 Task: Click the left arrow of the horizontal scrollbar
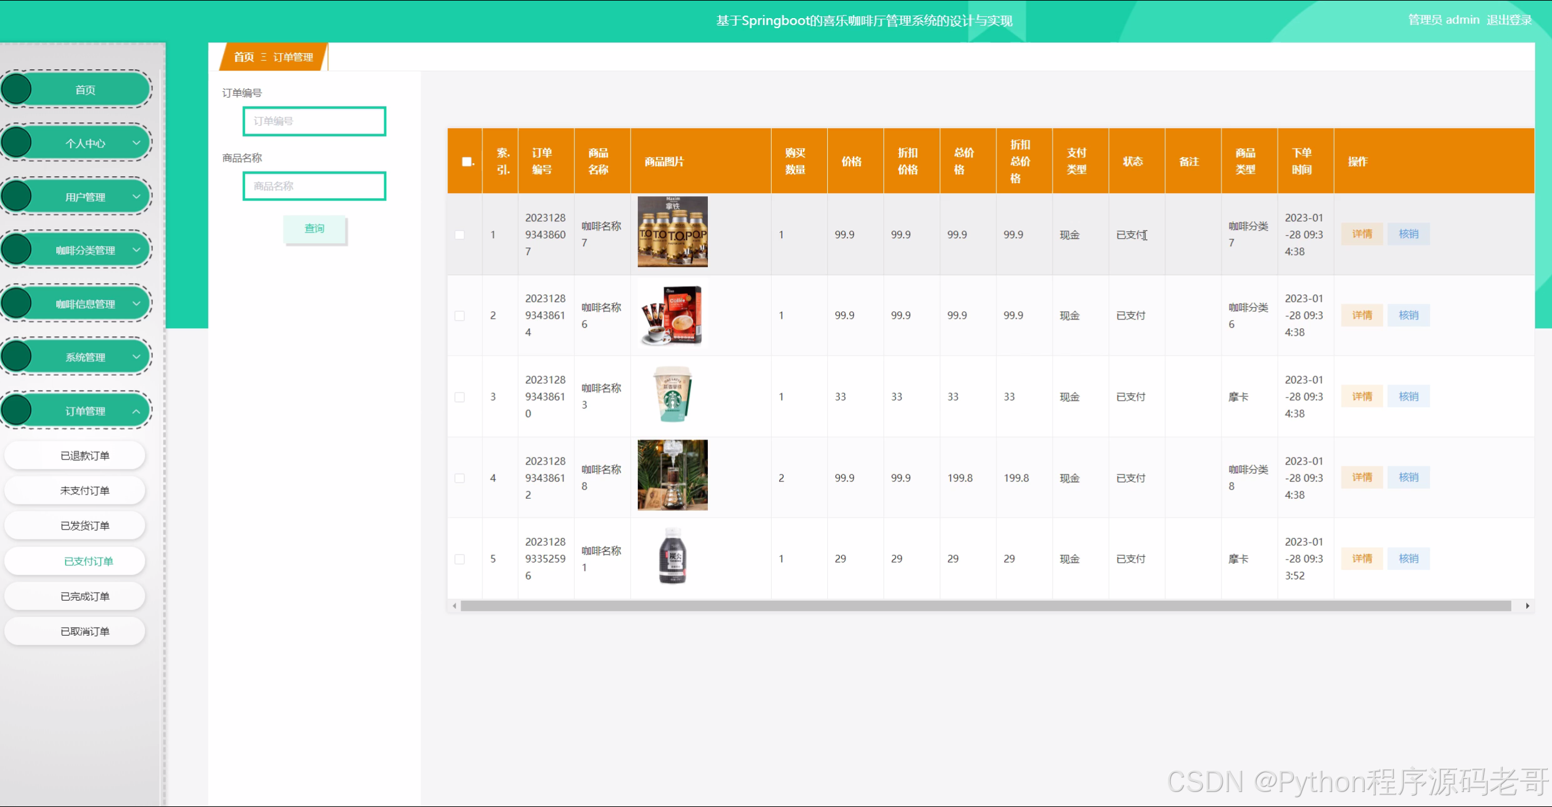tap(454, 606)
